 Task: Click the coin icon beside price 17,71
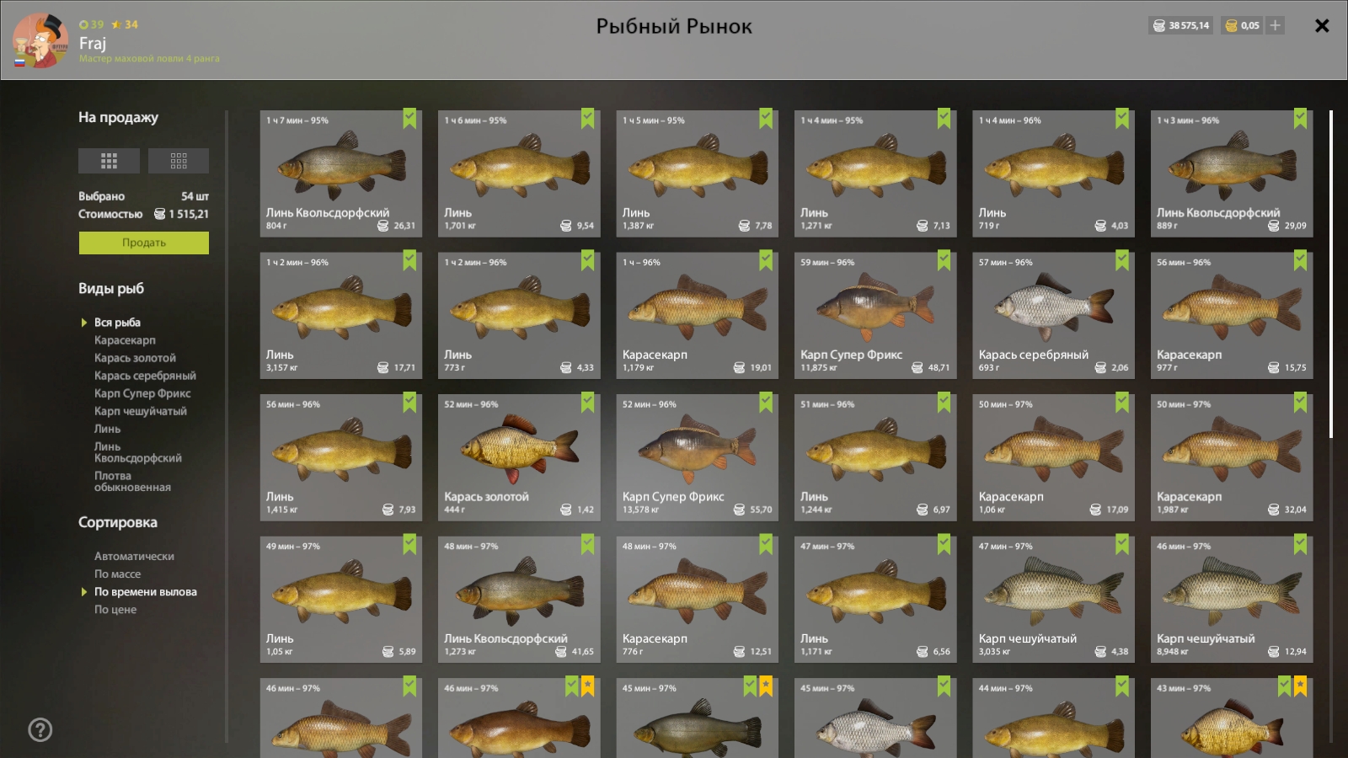pyautogui.click(x=383, y=367)
